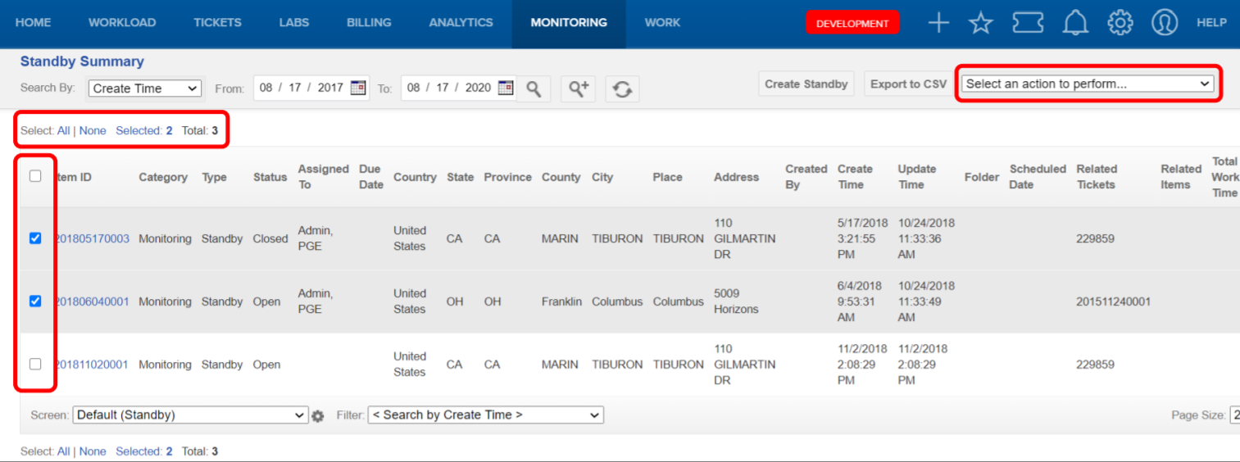Refresh the standby list
Viewport: 1240px width, 462px height.
[622, 88]
